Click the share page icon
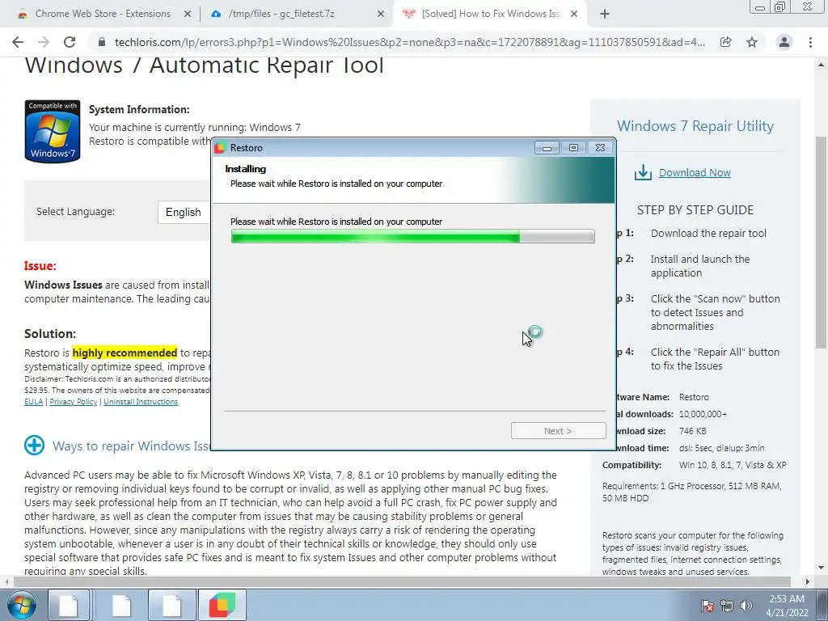The width and height of the screenshot is (828, 621). tap(726, 42)
